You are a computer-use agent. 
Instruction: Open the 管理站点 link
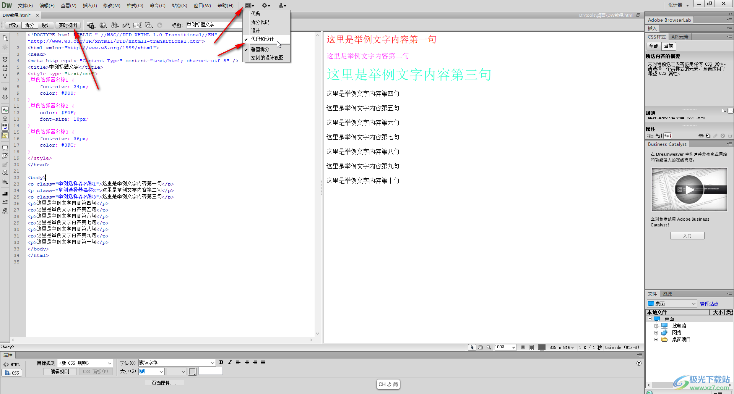709,304
